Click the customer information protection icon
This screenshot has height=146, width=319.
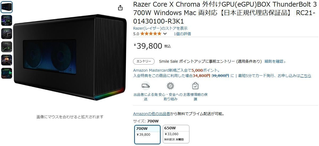point(195,86)
